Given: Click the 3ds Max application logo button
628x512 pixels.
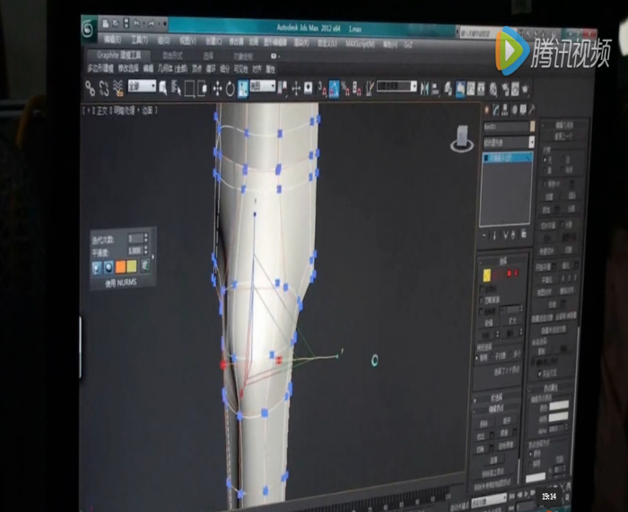Looking at the screenshot, I should pos(89,29).
